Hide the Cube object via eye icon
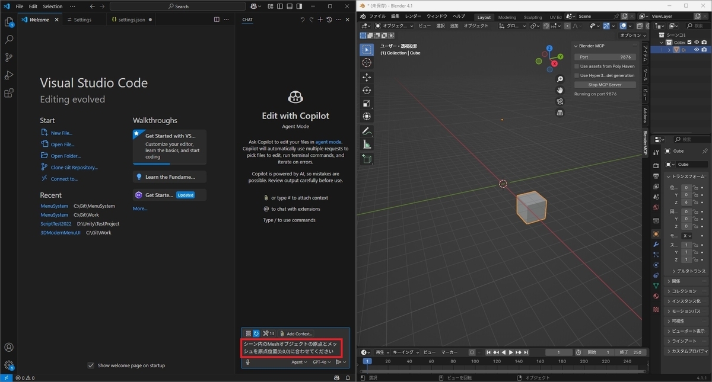 click(x=697, y=50)
